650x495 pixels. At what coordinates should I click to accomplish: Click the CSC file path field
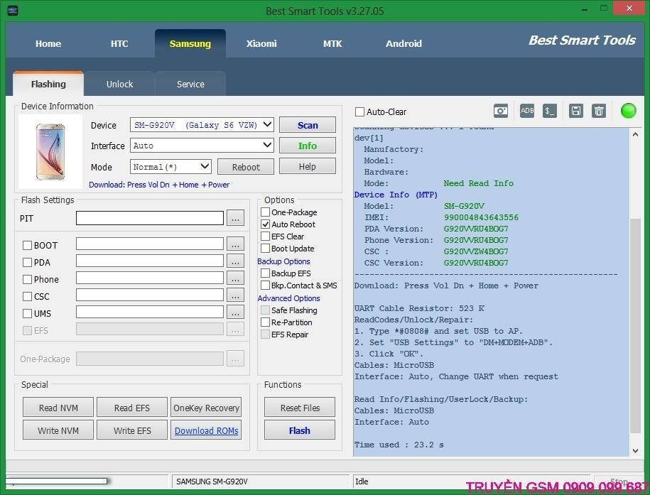coord(150,295)
